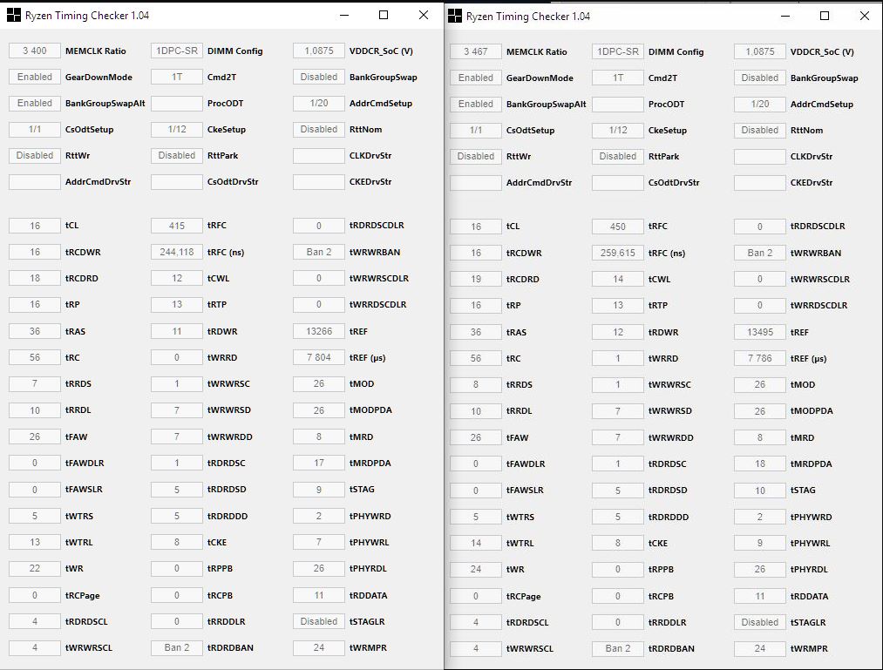Click the tSTAG value 9 in left window
Viewport: 883px width, 670px height.
pos(319,490)
